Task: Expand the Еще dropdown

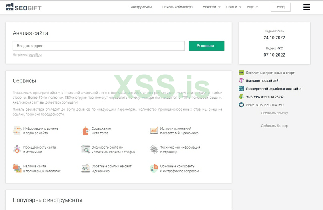Action: click(x=253, y=7)
